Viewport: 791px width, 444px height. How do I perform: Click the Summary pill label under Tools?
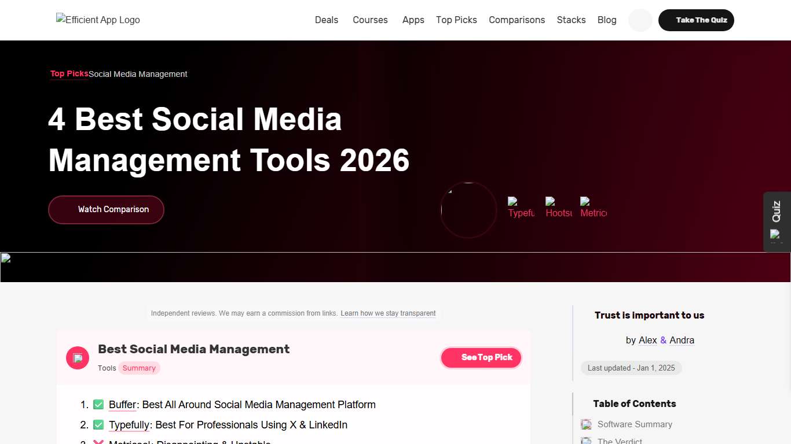[139, 368]
